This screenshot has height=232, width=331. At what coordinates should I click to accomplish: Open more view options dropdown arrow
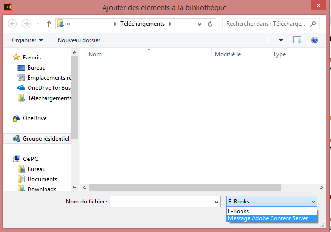(x=281, y=40)
